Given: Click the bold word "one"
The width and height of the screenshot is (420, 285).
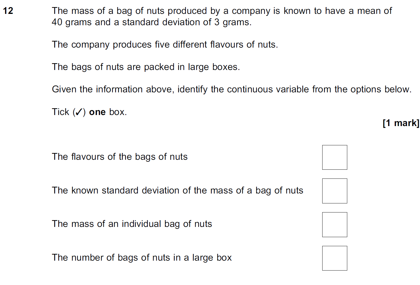Looking at the screenshot, I should 97,112.
